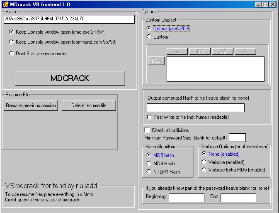Image resolution: width=279 pixels, height=213 pixels.
Task: Toggle Check all collisions checkbox
Action: (x=147, y=130)
